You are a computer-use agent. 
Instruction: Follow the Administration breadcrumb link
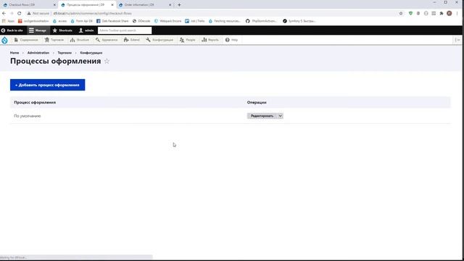(38, 53)
